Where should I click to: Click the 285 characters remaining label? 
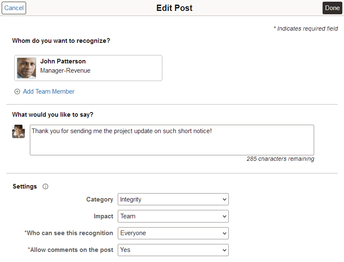point(280,159)
